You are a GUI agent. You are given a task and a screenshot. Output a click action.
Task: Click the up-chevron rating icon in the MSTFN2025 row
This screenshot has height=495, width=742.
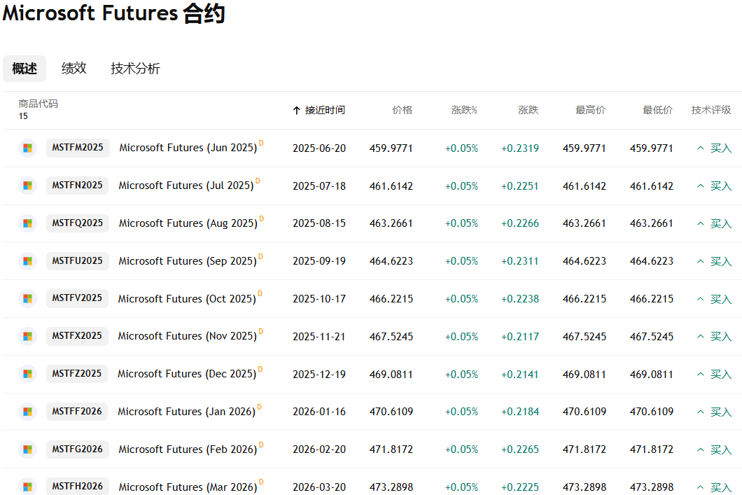click(701, 186)
